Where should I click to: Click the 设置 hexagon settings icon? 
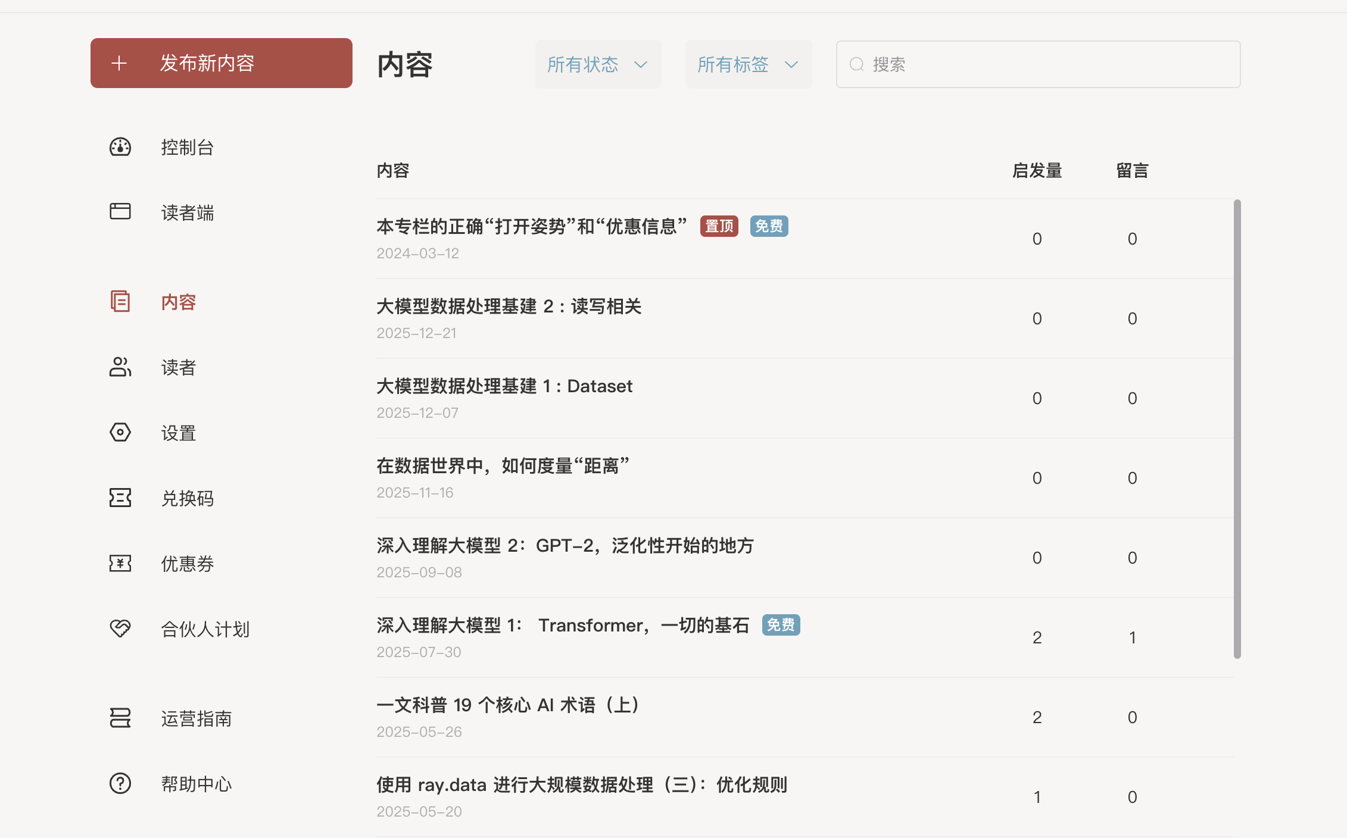tap(120, 432)
